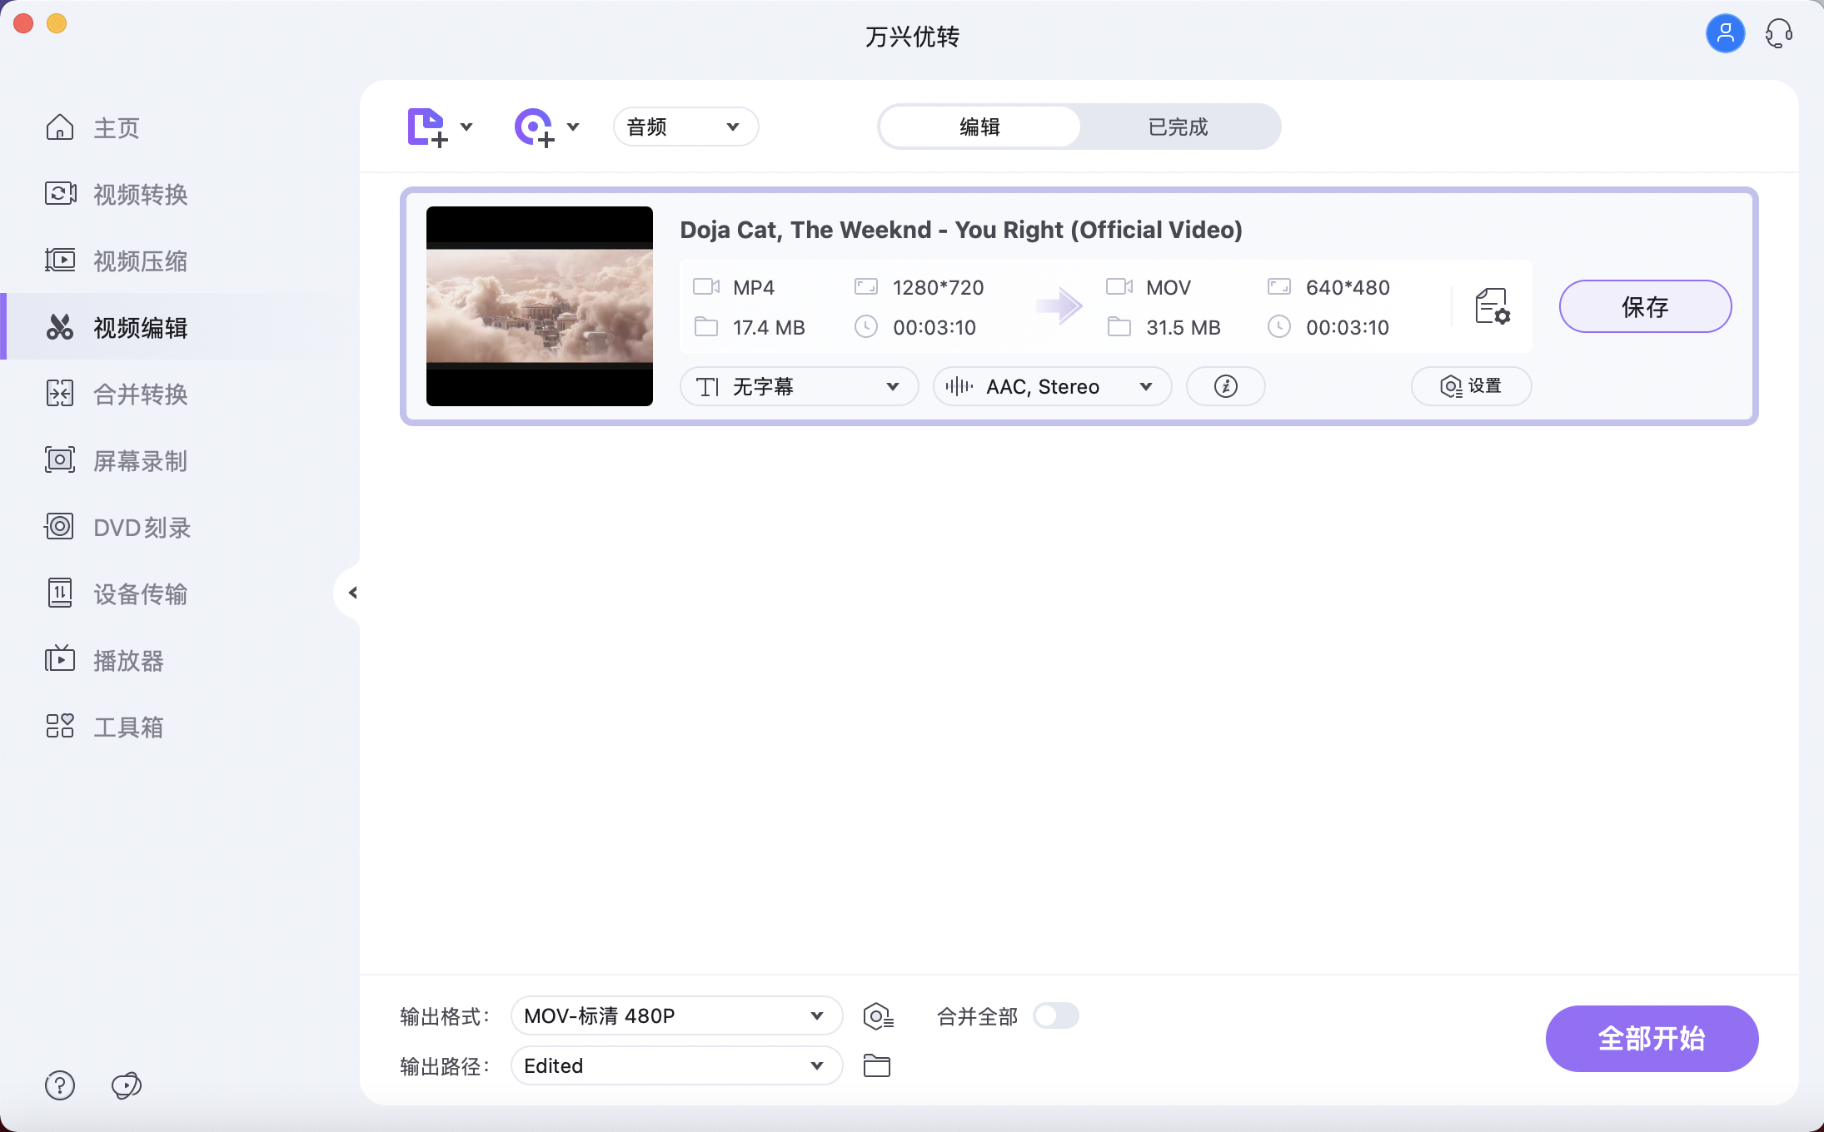The height and width of the screenshot is (1132, 1824).
Task: Switch to the 编辑 tab
Action: pos(979,127)
